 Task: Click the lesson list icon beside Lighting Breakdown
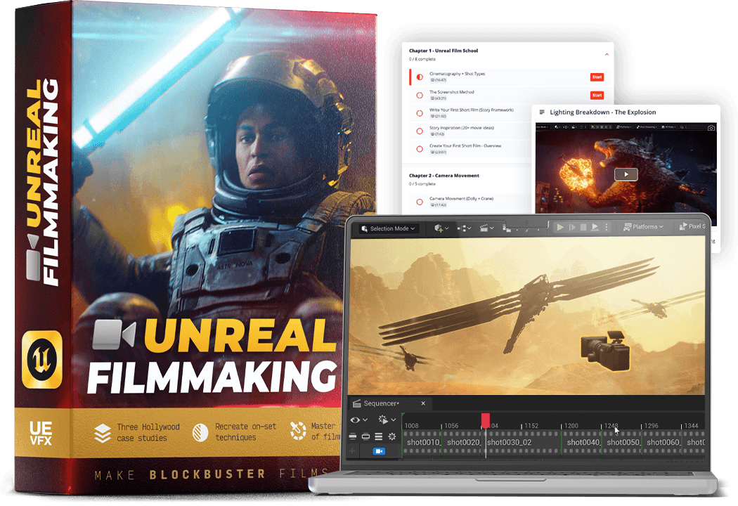(542, 112)
